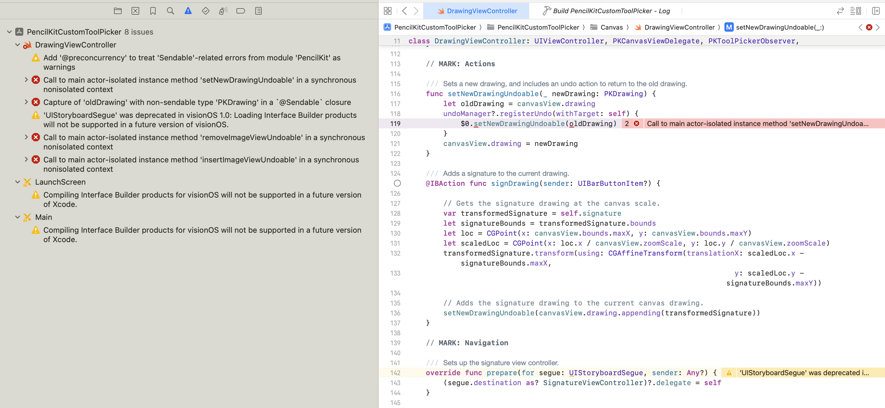Jump to previous issue in file
Screen dimensions: 885x408
point(860,27)
